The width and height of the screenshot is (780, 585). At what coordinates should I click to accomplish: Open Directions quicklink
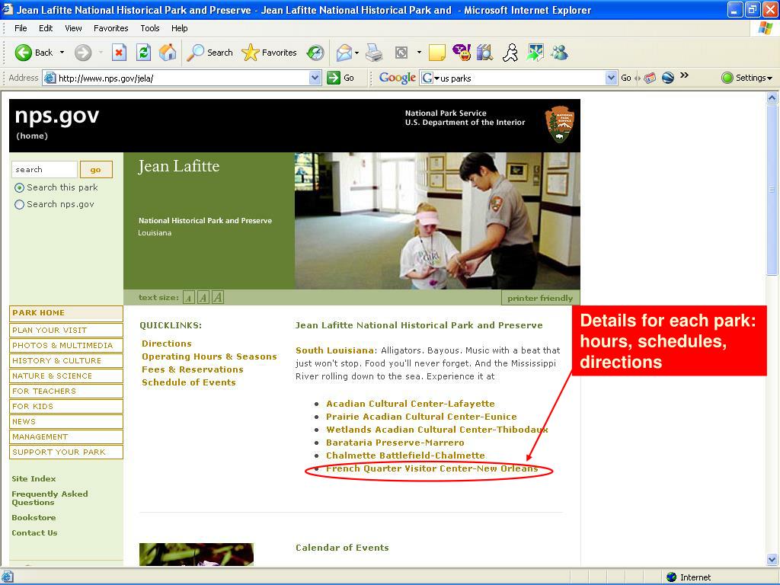(x=167, y=344)
